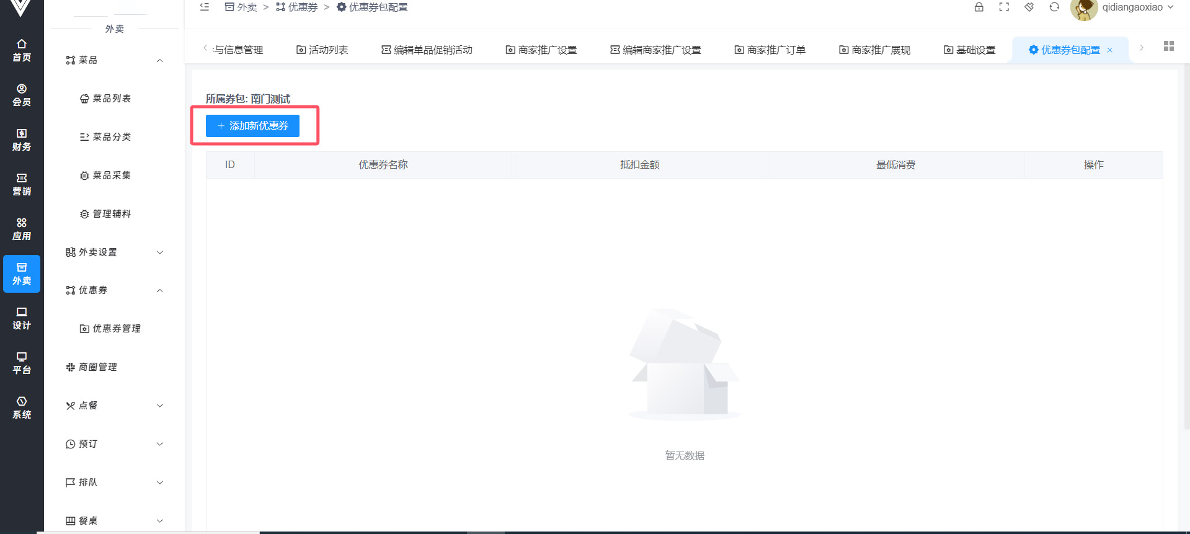Click the refresh page icon
The height and width of the screenshot is (534, 1190).
click(1054, 7)
